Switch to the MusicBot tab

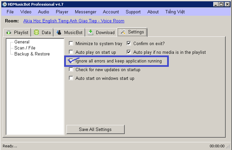coord(70,32)
